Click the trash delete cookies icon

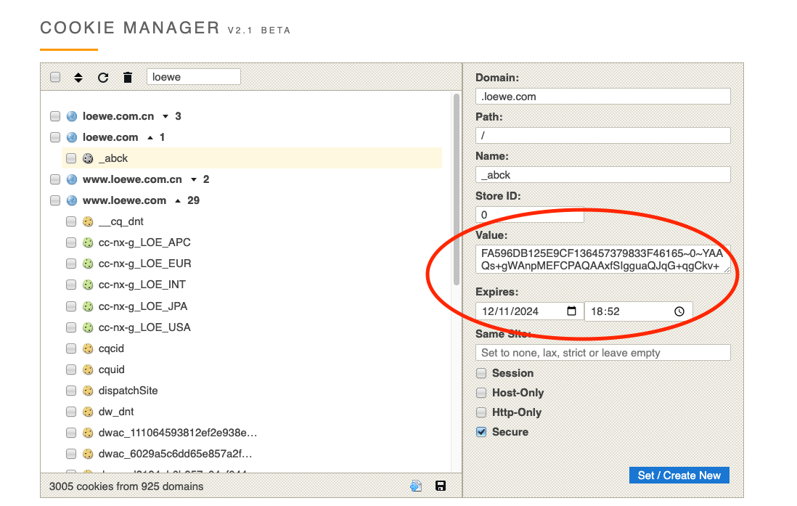tap(128, 77)
